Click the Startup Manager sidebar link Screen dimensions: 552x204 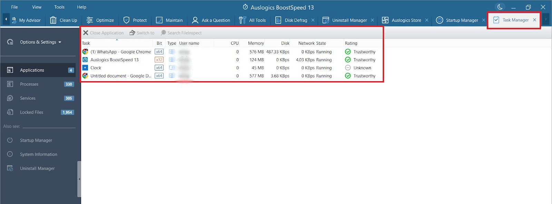coord(36,140)
